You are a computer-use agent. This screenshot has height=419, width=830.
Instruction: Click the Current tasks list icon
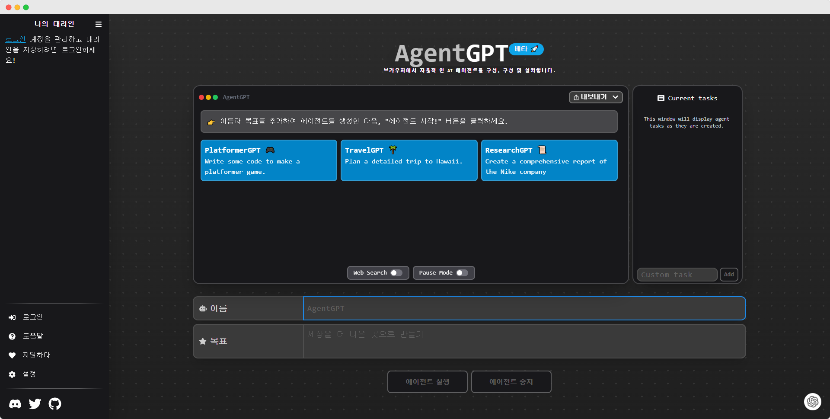(x=661, y=98)
